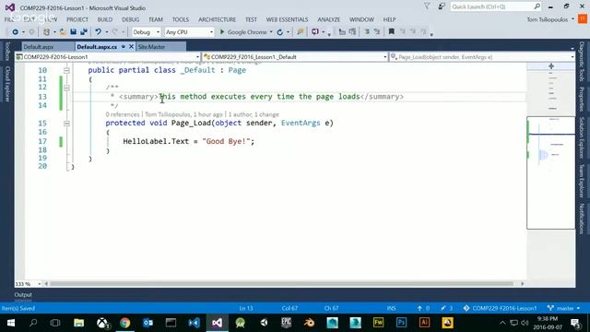Click the Open File folder icon

click(x=63, y=32)
